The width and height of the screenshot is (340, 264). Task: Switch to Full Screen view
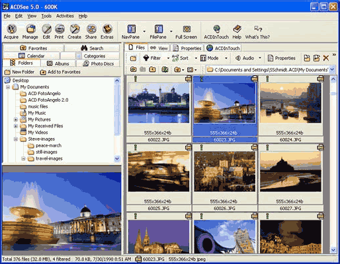pos(187,32)
